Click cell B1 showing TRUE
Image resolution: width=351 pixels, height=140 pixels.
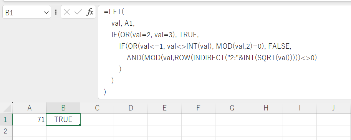63,119
